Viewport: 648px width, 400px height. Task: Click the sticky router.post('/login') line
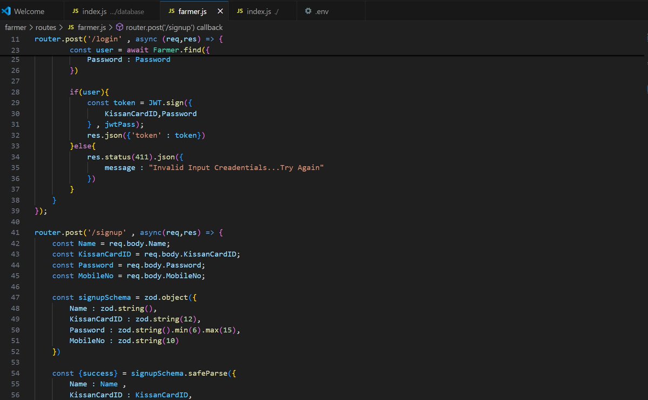click(x=129, y=39)
